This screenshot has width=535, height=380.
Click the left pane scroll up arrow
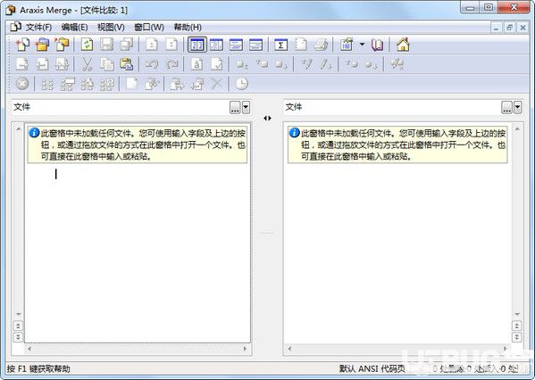point(19,129)
